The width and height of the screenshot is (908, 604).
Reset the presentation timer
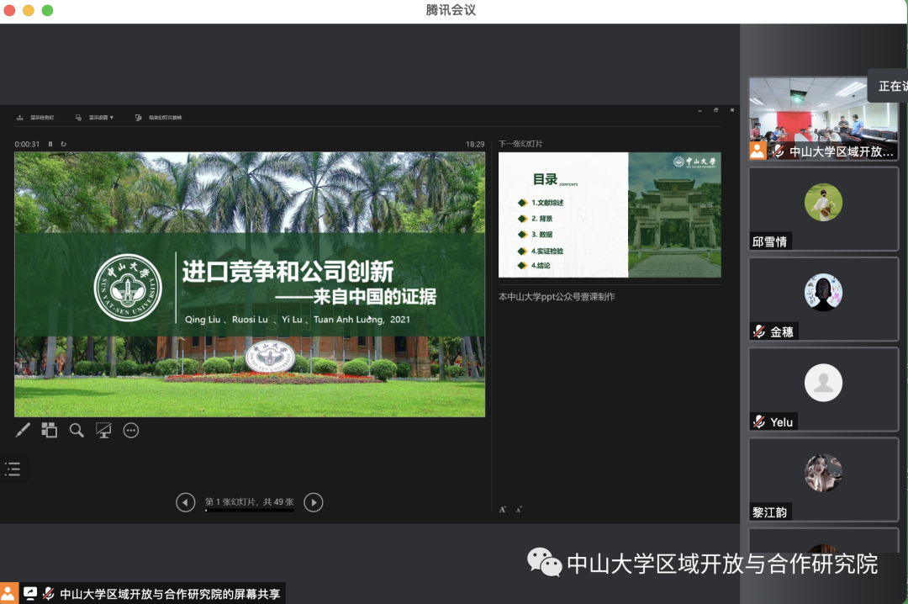pos(64,144)
